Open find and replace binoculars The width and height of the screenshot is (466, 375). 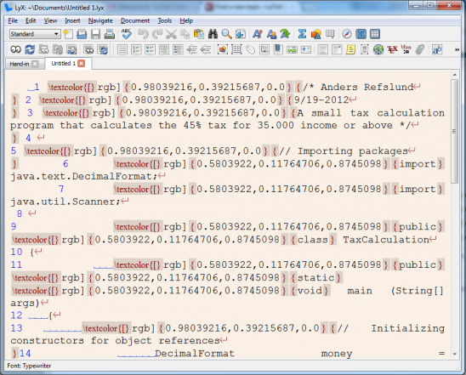tap(213, 34)
